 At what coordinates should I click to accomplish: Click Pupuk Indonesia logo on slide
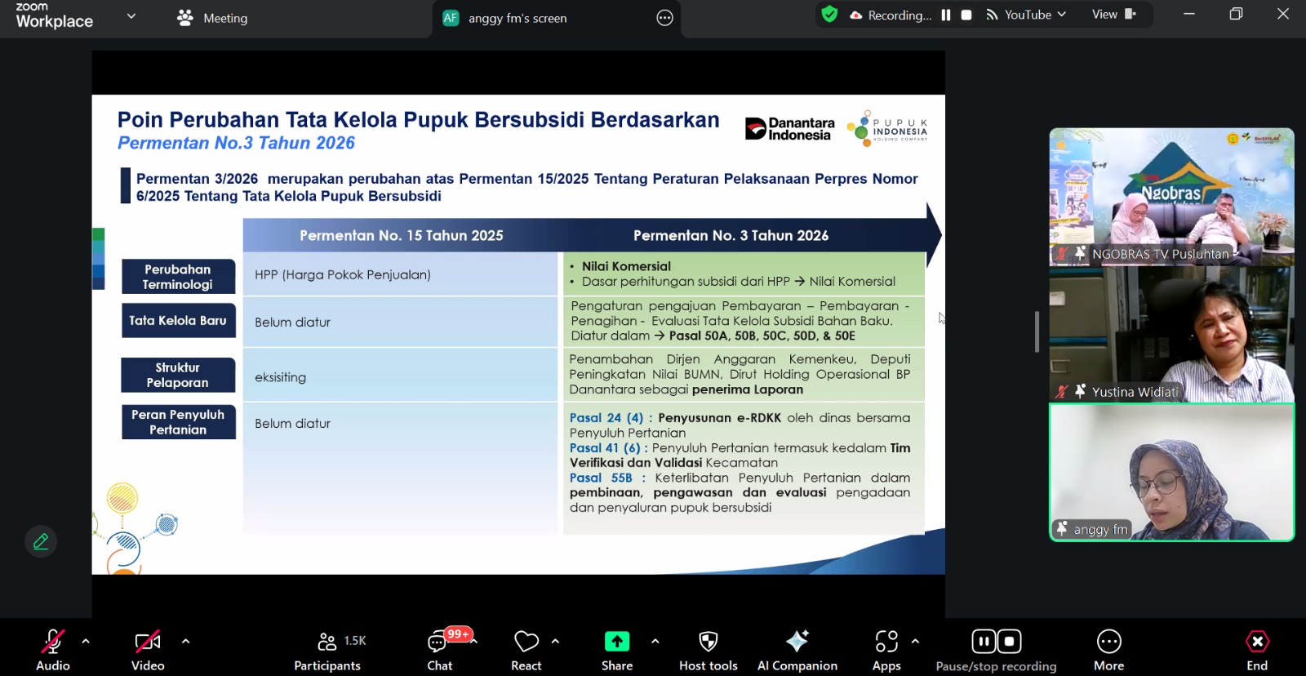[x=888, y=128]
